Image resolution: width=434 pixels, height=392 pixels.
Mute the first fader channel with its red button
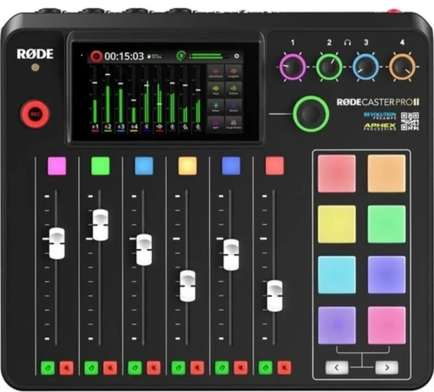(x=67, y=368)
